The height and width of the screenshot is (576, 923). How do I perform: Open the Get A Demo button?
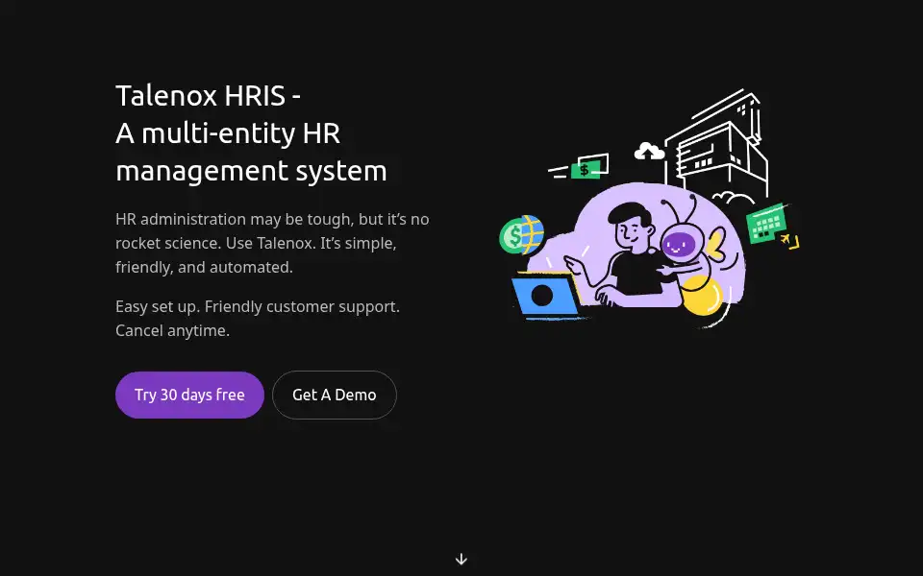[335, 395]
